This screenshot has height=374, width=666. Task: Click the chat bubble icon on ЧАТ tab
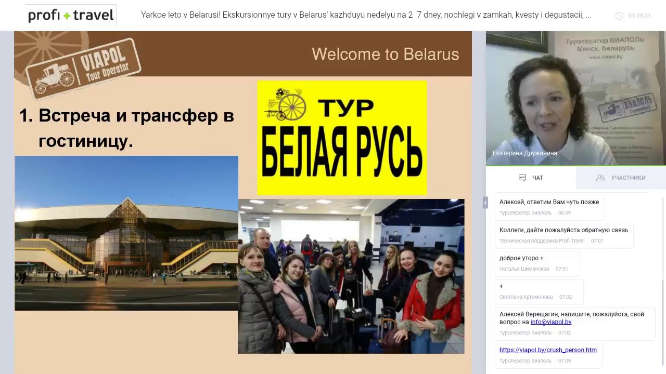click(522, 178)
